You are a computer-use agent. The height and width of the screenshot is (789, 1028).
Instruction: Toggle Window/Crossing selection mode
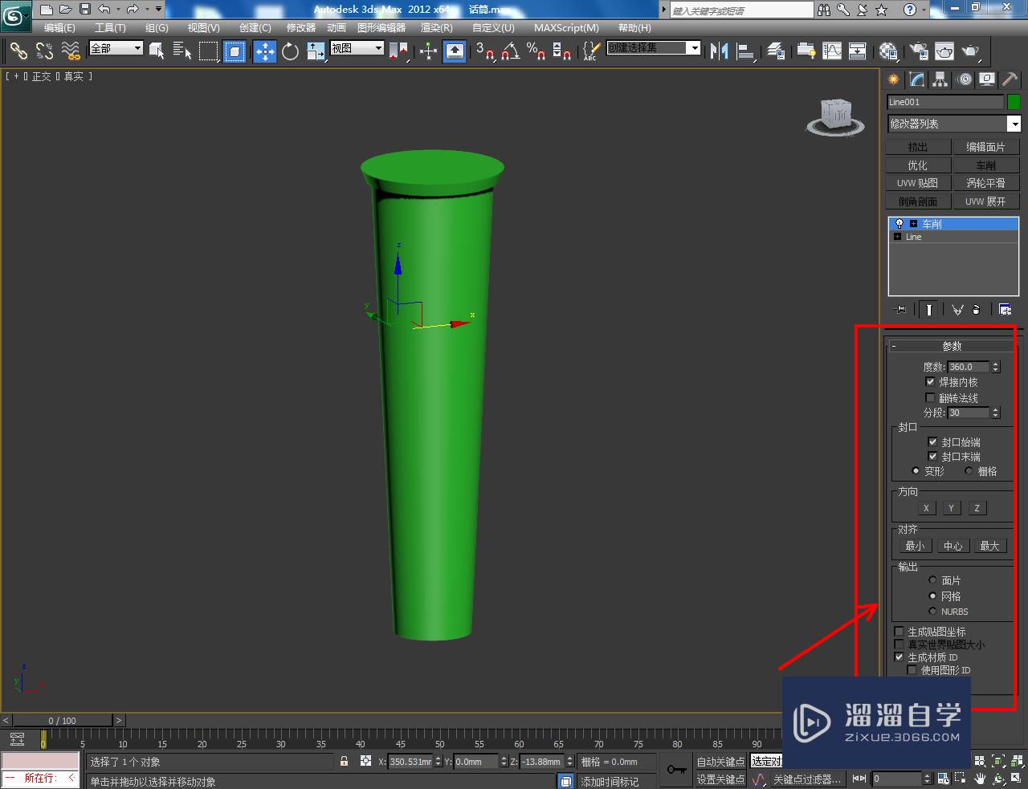click(x=235, y=51)
